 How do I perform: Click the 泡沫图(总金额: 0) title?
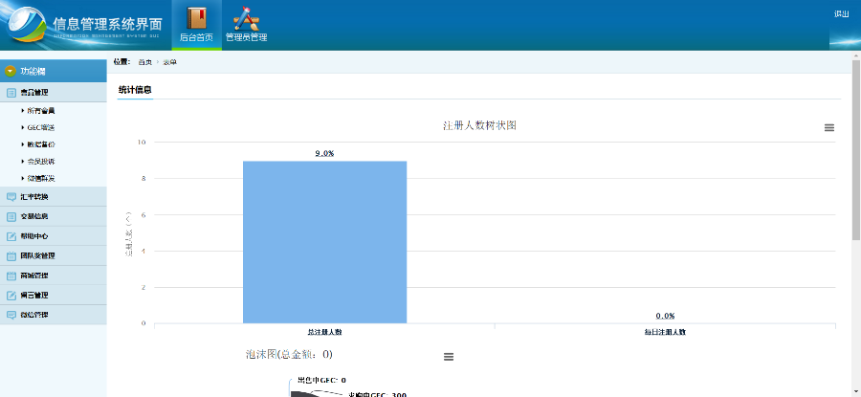[289, 355]
